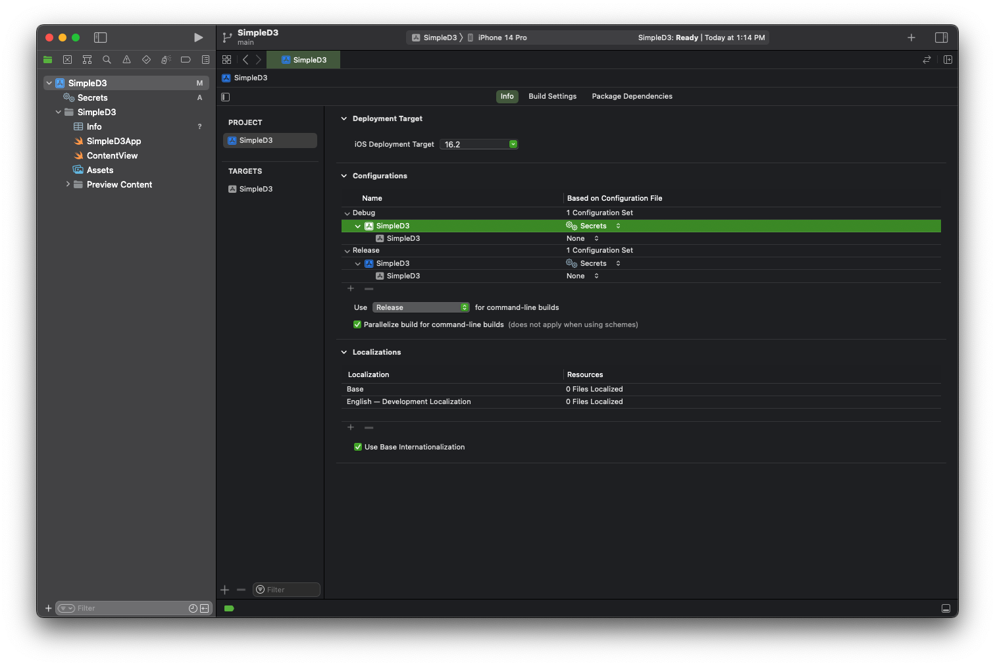Toggle the debug area at bottom right
The image size is (995, 666).
click(x=946, y=609)
